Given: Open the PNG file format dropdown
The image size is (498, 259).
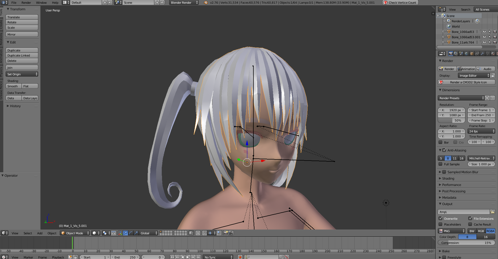Looking at the screenshot, I should click(452, 231).
